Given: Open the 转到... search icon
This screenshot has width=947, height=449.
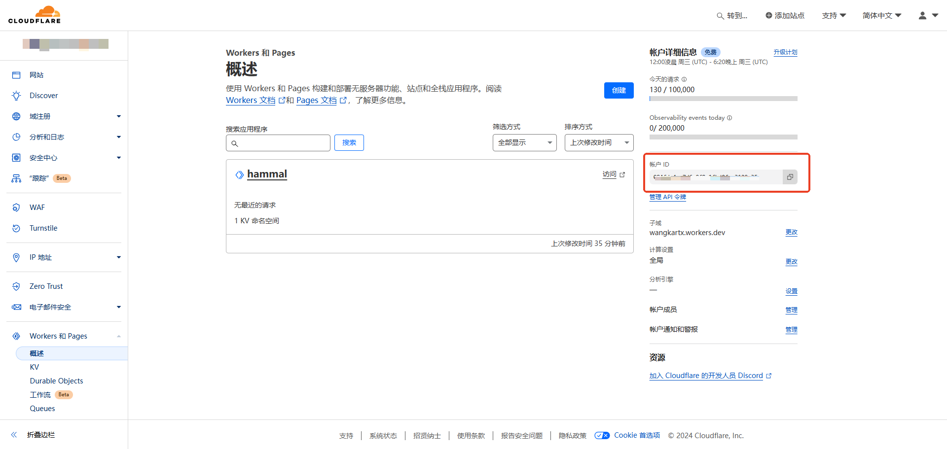Looking at the screenshot, I should click(720, 16).
